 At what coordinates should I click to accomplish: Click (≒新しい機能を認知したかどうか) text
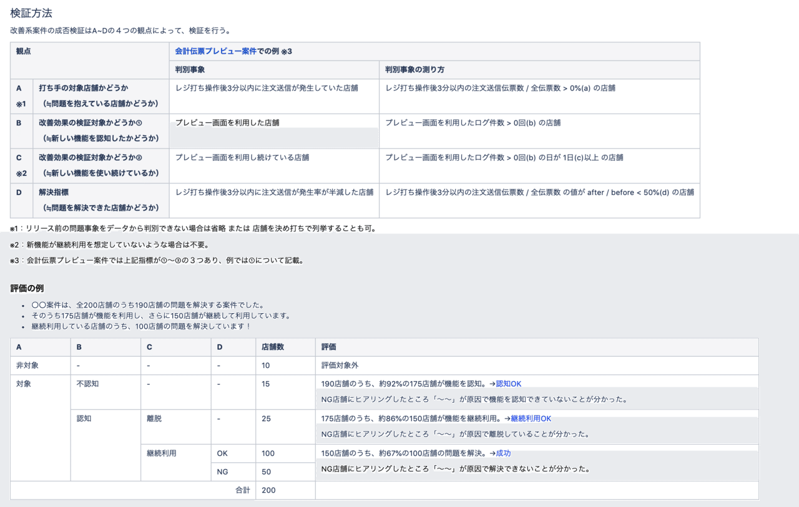point(100,138)
